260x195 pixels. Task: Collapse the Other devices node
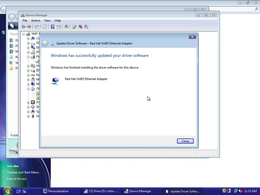coord(28,89)
